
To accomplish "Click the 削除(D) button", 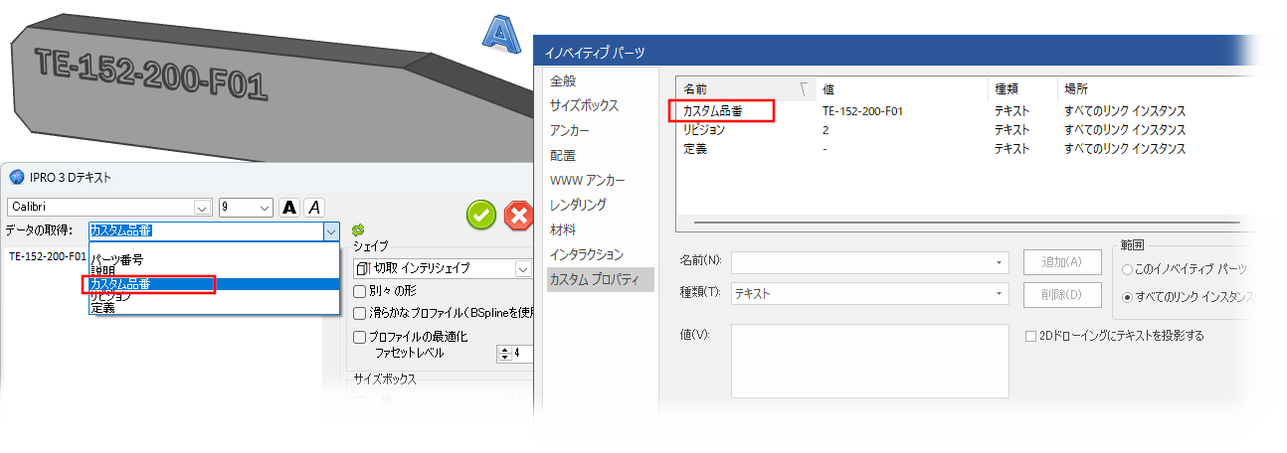I will point(1061,294).
